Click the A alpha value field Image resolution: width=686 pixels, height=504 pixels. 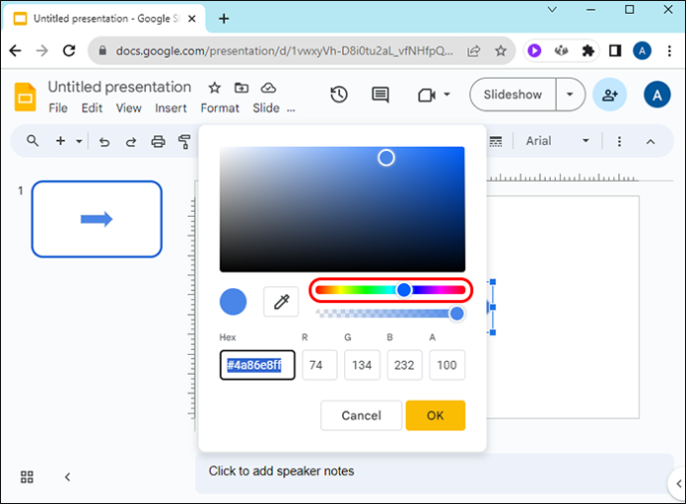click(x=446, y=365)
